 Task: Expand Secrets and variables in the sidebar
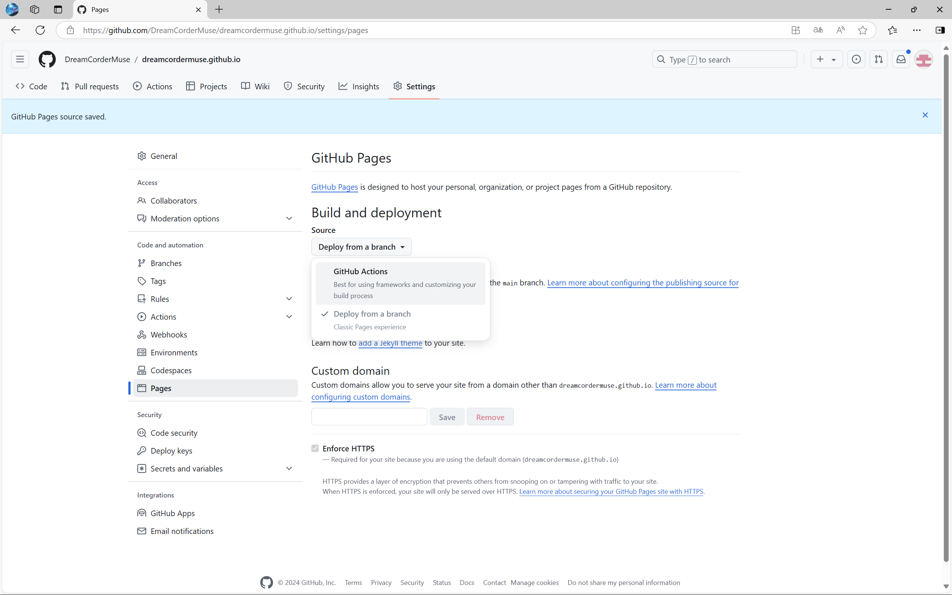pyautogui.click(x=289, y=468)
